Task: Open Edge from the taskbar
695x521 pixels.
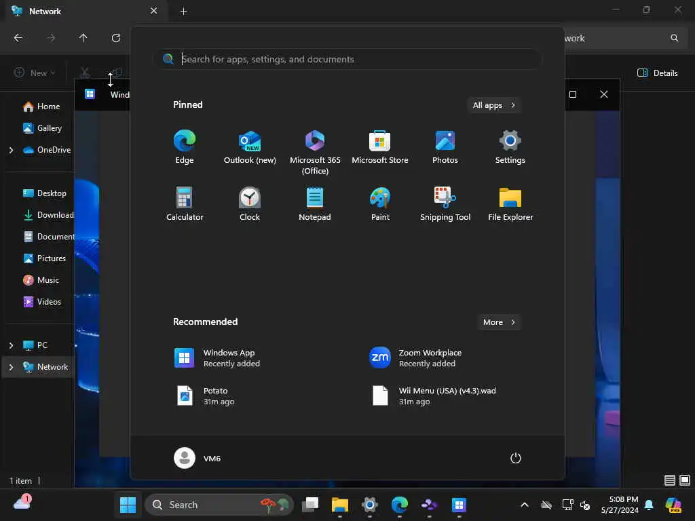Action: 399,505
